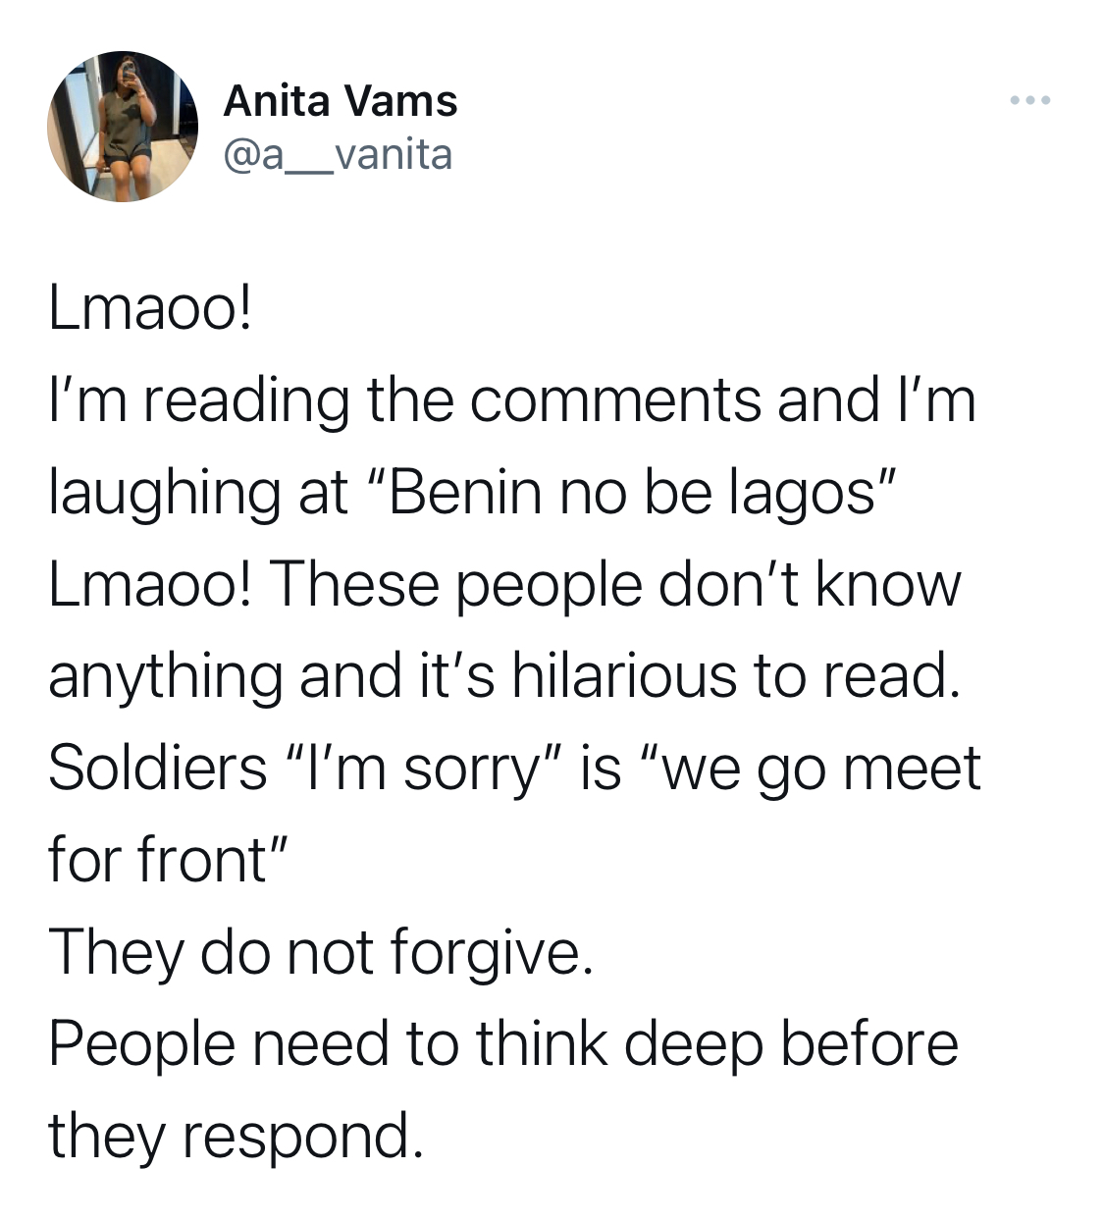Click the line 'I'm reading the comments and I'm'

(513, 401)
